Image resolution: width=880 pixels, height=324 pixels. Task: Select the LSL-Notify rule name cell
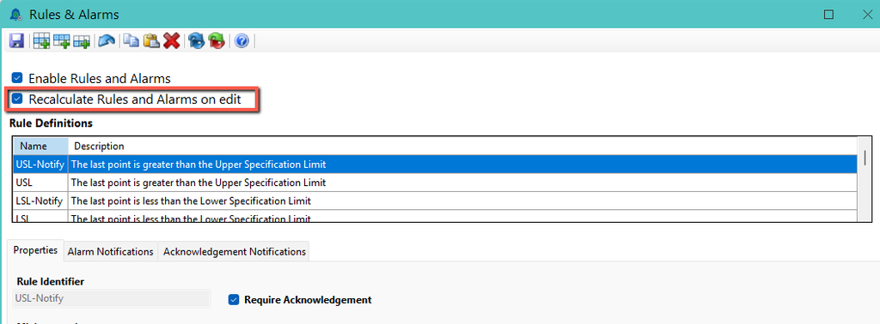(x=40, y=201)
